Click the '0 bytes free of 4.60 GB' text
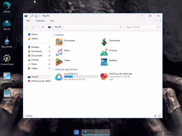182x136 pixels. (x=119, y=77)
